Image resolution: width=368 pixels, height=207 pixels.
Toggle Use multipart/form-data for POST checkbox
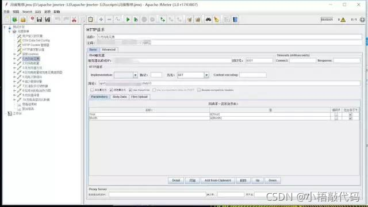tap(154, 90)
